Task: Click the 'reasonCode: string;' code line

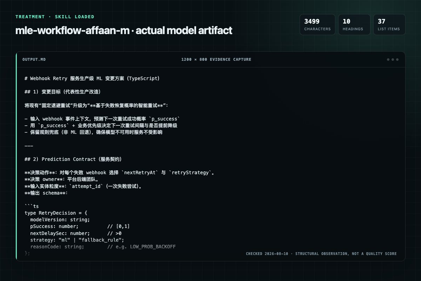Action: pyautogui.click(x=103, y=247)
